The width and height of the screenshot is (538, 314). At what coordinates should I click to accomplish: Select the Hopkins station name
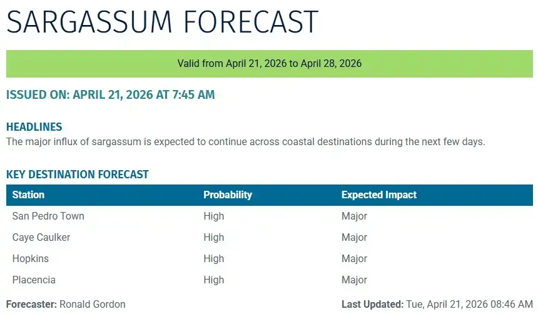click(x=30, y=258)
